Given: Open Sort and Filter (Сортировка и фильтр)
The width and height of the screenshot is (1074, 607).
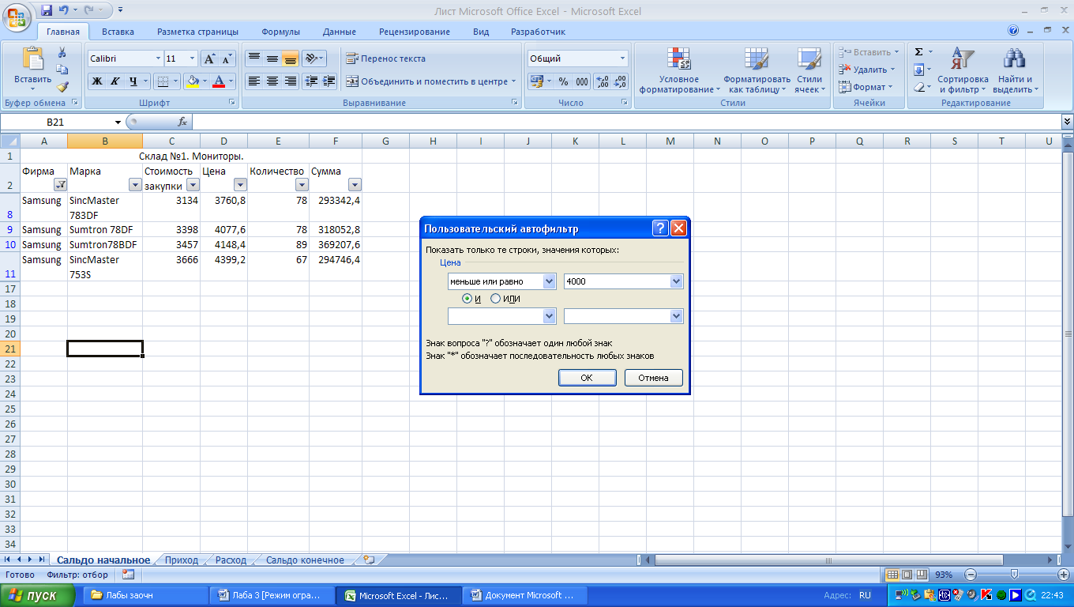Looking at the screenshot, I should 963,70.
